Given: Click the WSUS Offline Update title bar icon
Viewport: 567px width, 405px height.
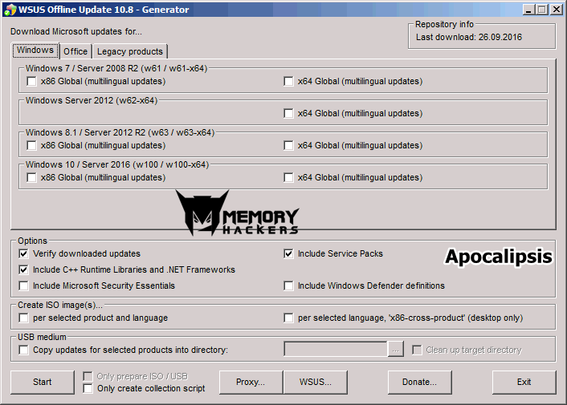Looking at the screenshot, I should pyautogui.click(x=10, y=10).
